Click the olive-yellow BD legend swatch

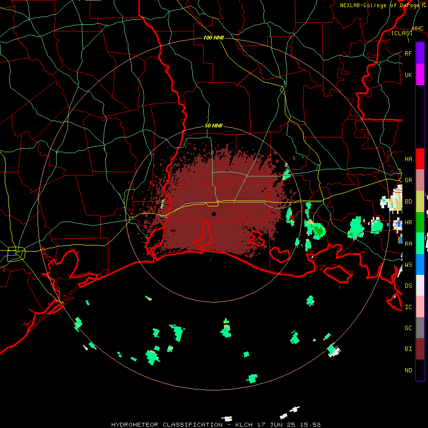point(420,201)
